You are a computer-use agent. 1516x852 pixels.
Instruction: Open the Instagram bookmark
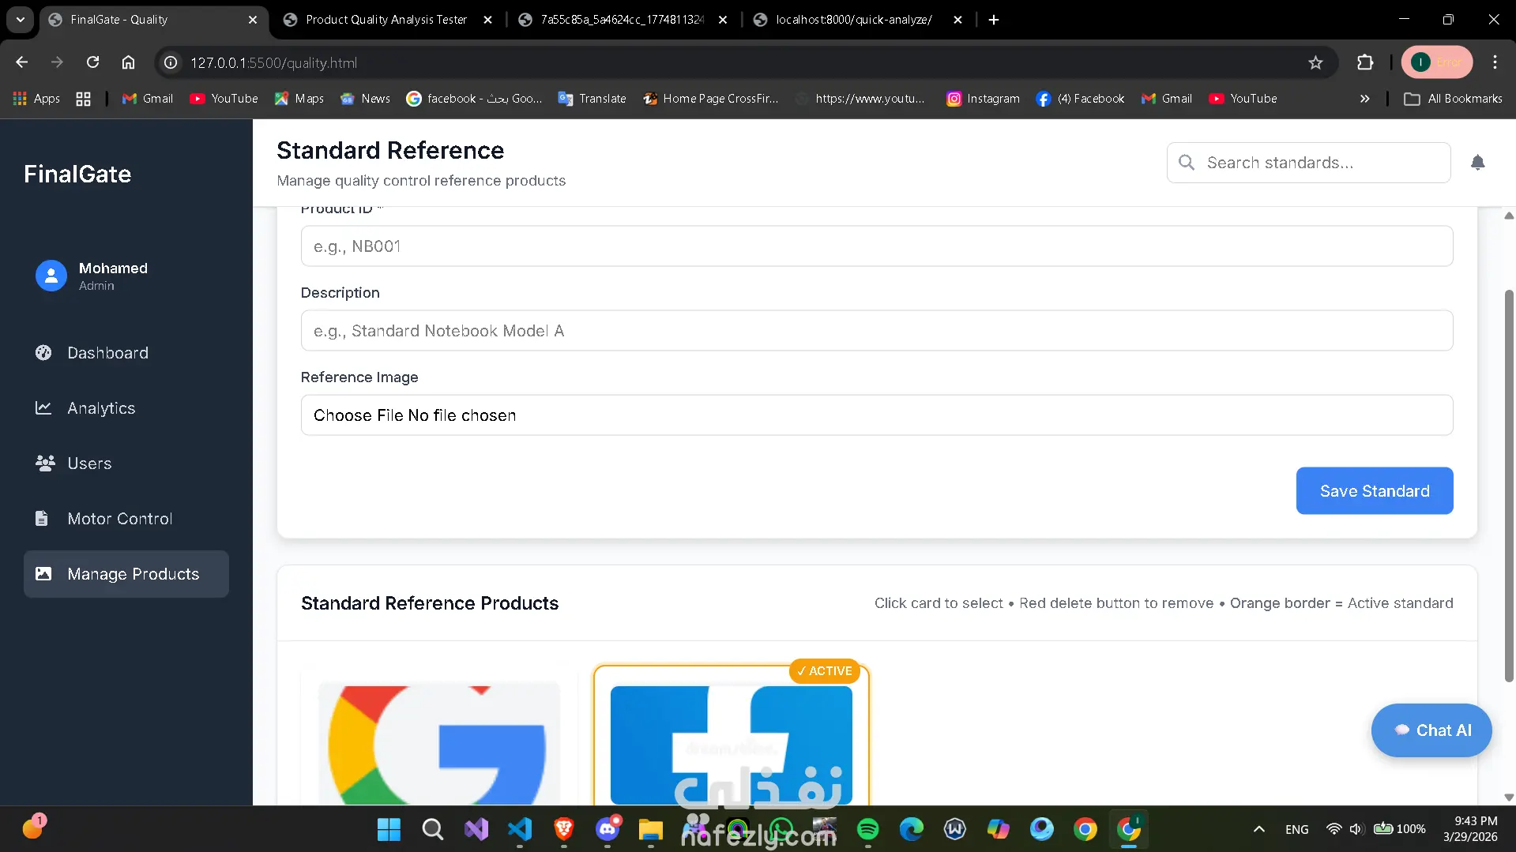[x=984, y=99]
